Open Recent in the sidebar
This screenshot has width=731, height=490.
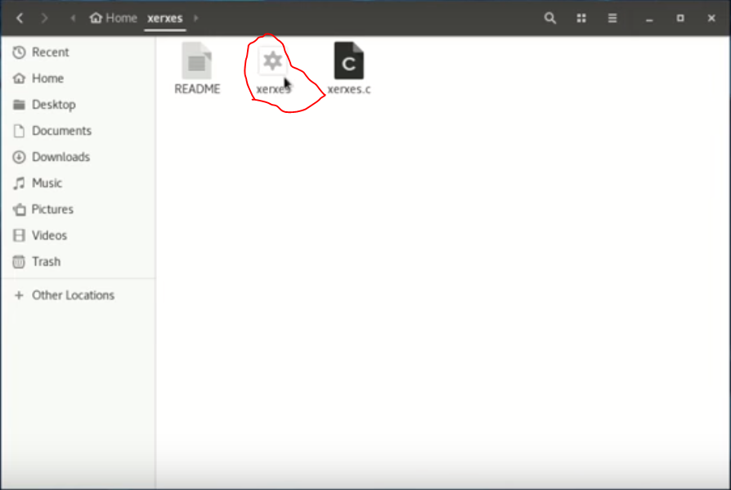click(50, 52)
